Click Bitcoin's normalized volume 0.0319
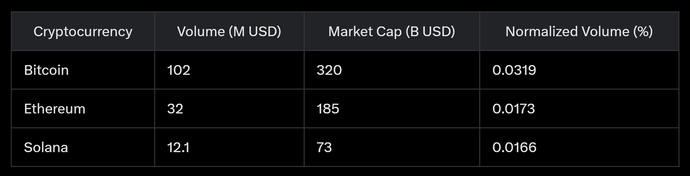The image size is (690, 176). (x=514, y=70)
